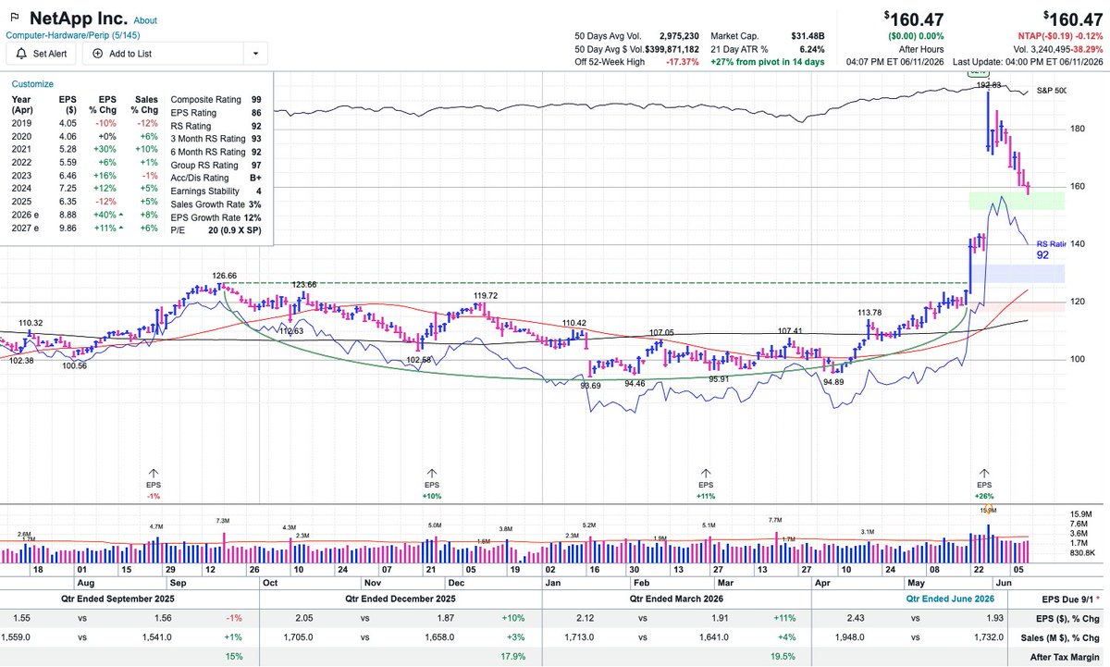Select the Composite Rating 99 row
1110x667 pixels.
(x=216, y=99)
